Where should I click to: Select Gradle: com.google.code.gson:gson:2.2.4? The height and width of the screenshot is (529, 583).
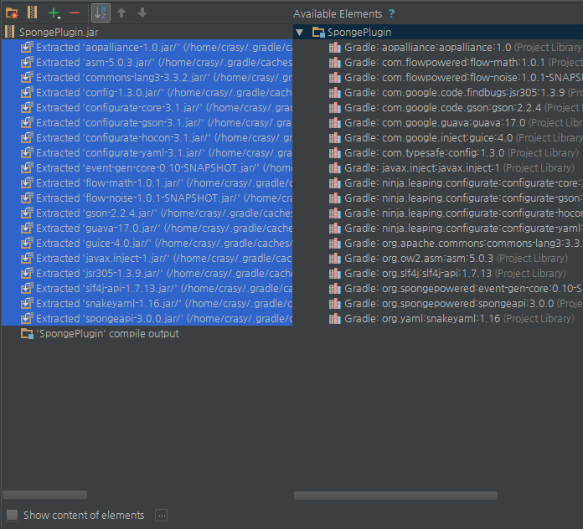point(456,108)
